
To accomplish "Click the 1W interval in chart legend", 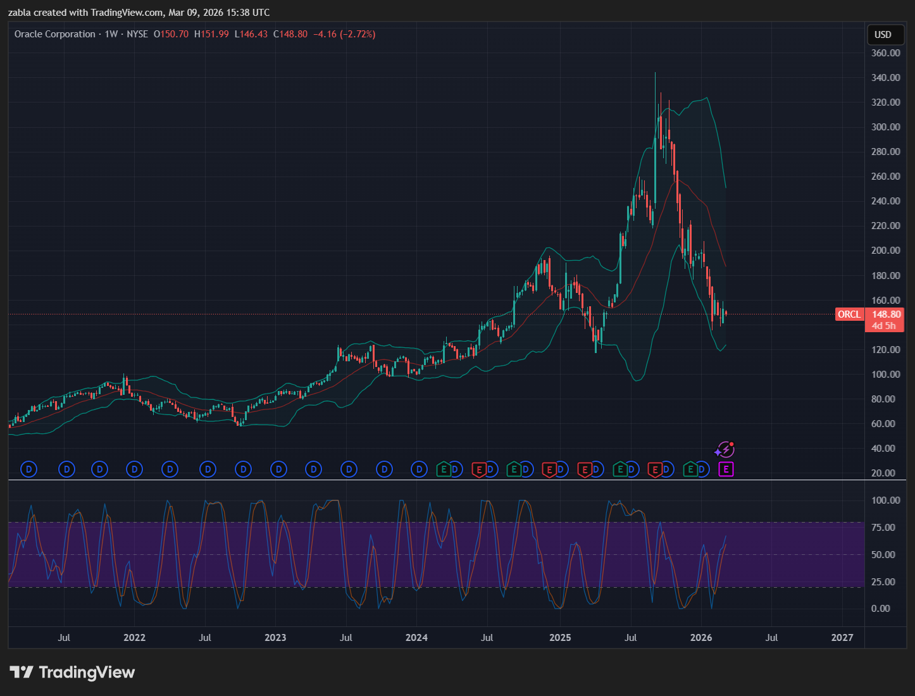I will (111, 34).
